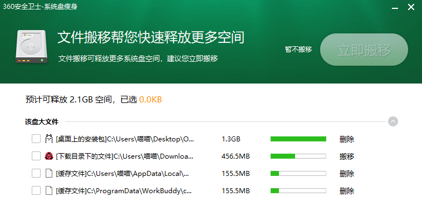
Task: Close the 系统盘瘦身 window
Action: coord(411,7)
